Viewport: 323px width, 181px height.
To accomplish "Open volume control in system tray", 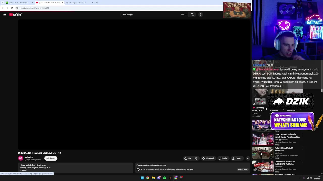I will point(311,178).
